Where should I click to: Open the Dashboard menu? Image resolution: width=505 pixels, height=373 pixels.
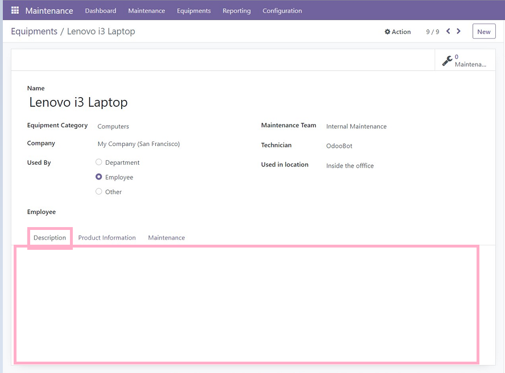coord(101,11)
